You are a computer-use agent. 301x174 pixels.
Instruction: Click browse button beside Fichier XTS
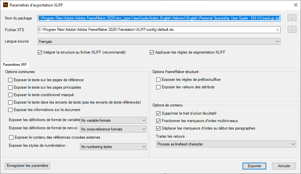click(x=292, y=30)
